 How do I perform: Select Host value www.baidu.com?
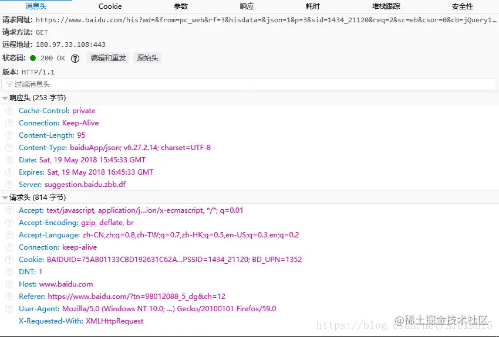coord(66,284)
